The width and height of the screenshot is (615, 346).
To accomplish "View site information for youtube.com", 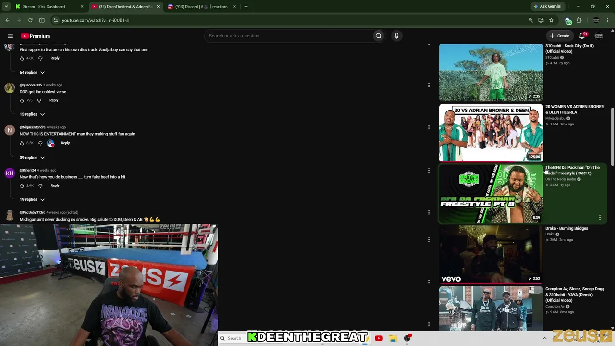I will point(56,20).
